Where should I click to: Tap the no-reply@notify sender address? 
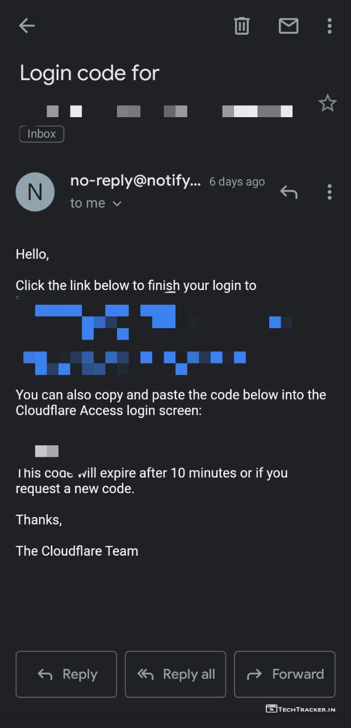(135, 181)
